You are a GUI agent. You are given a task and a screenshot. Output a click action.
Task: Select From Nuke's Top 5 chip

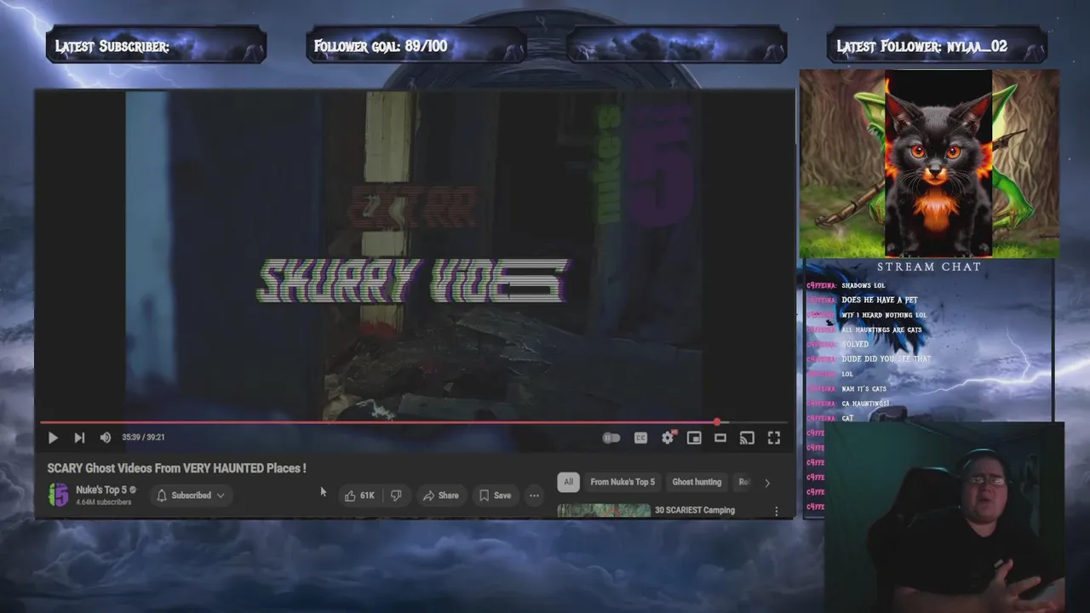click(x=622, y=482)
